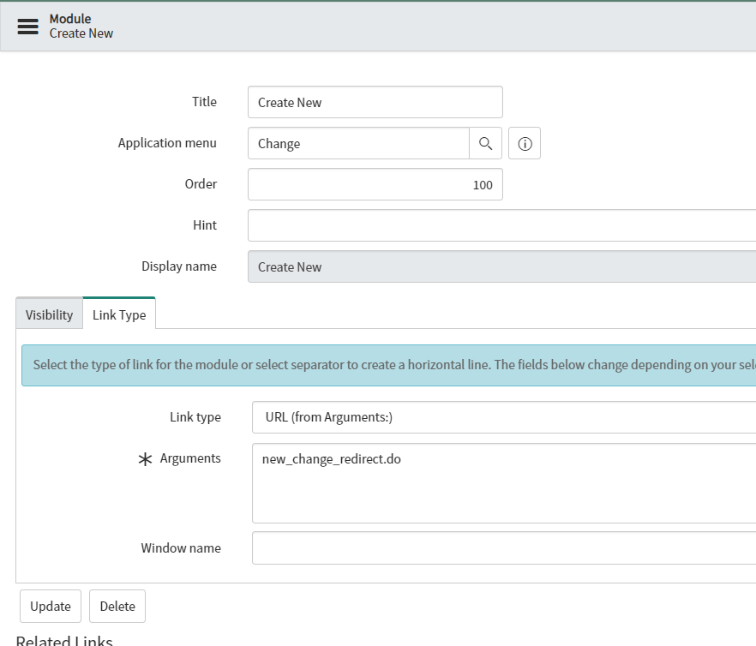This screenshot has height=646, width=756.
Task: Click into the Title field
Action: point(375,102)
